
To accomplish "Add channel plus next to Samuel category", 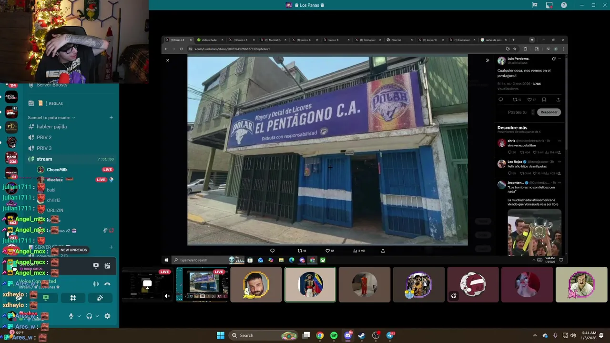I will (x=111, y=118).
